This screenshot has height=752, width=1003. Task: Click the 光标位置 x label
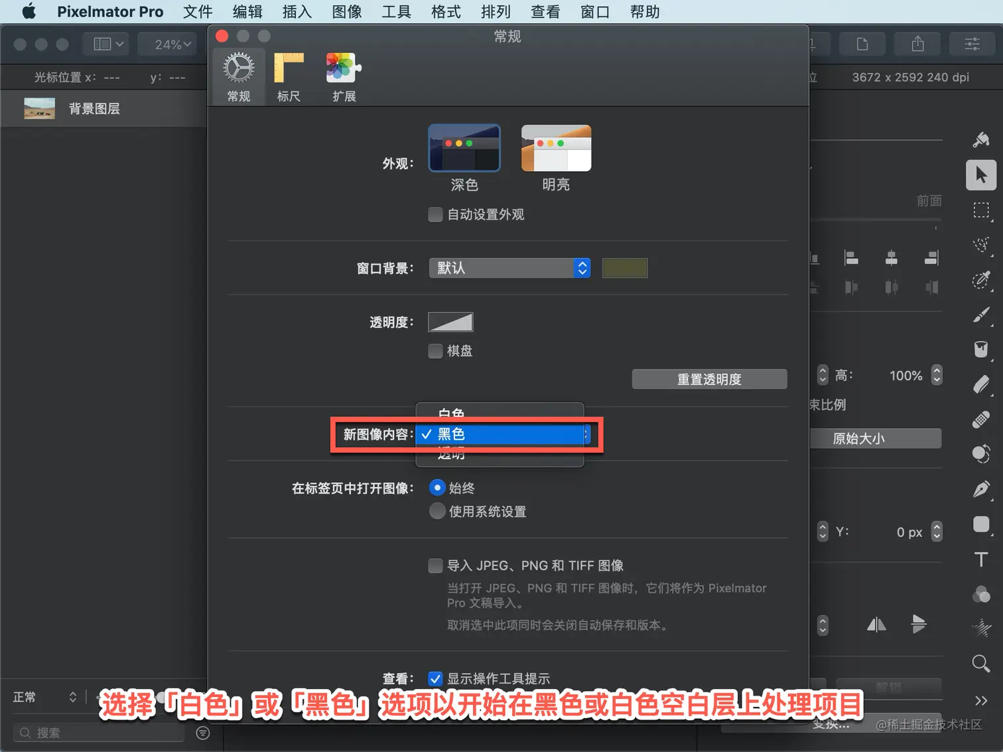point(65,77)
